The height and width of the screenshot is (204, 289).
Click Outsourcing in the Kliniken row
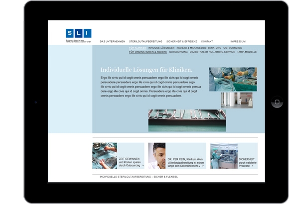coord(233,48)
